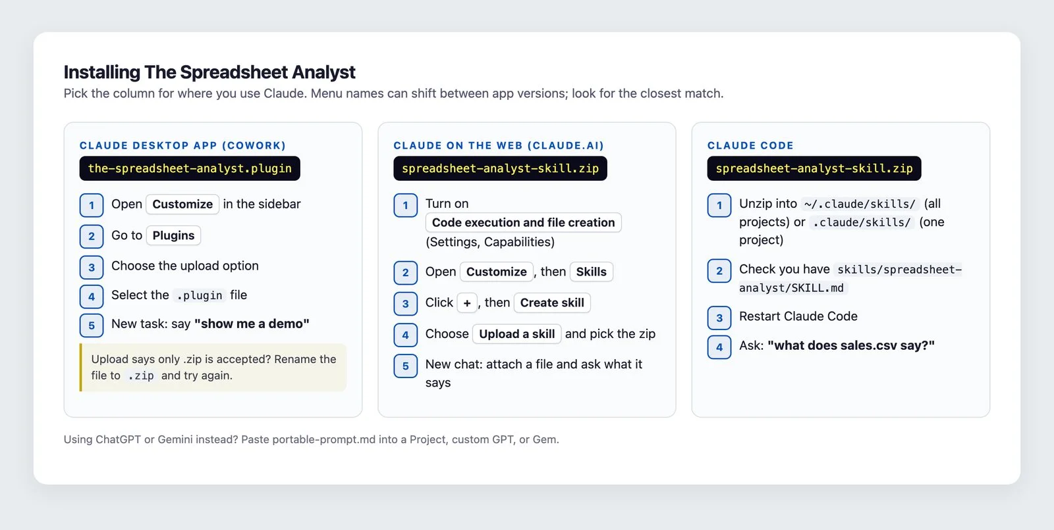This screenshot has height=530, width=1054.
Task: Select the web column 'spreadsheet-analyst-skill.zip' chip
Action: pyautogui.click(x=500, y=168)
